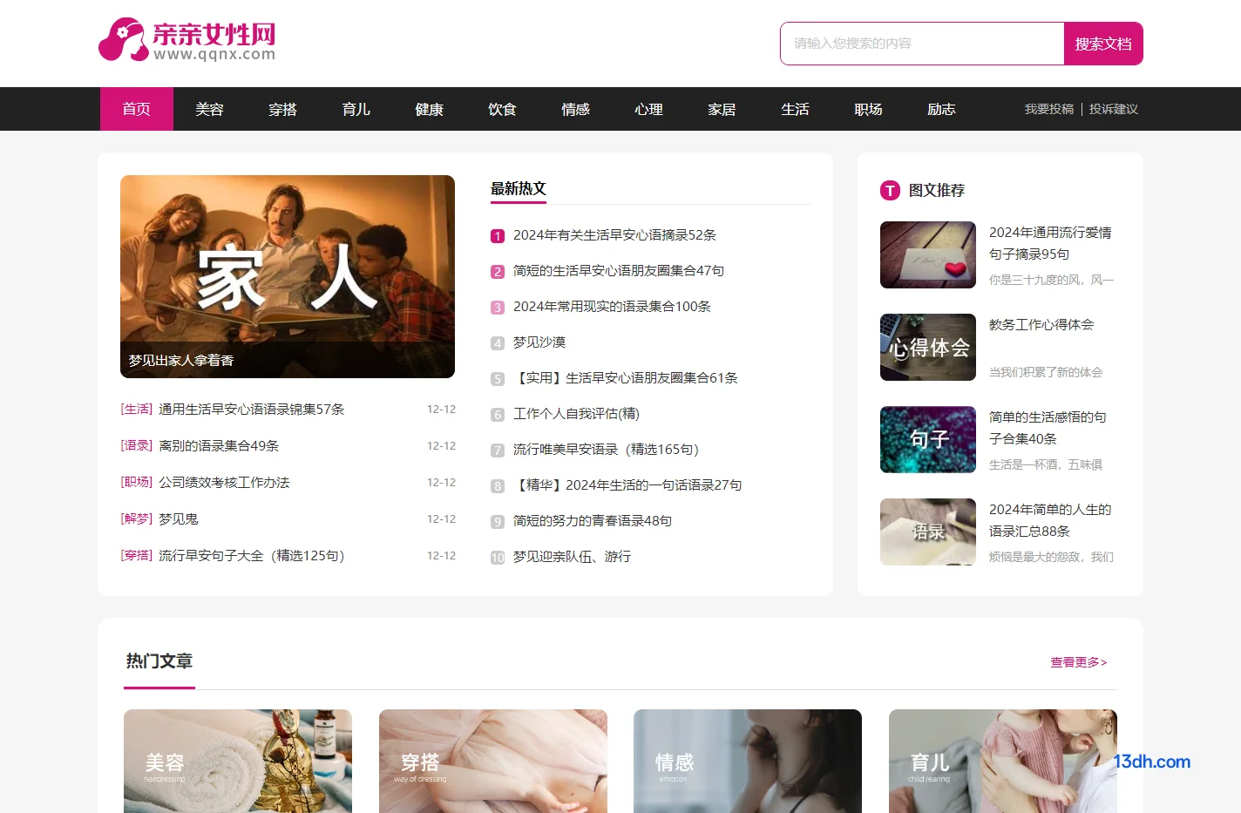Open the 职场 navigation item
Viewport: 1241px width, 813px height.
coord(869,109)
